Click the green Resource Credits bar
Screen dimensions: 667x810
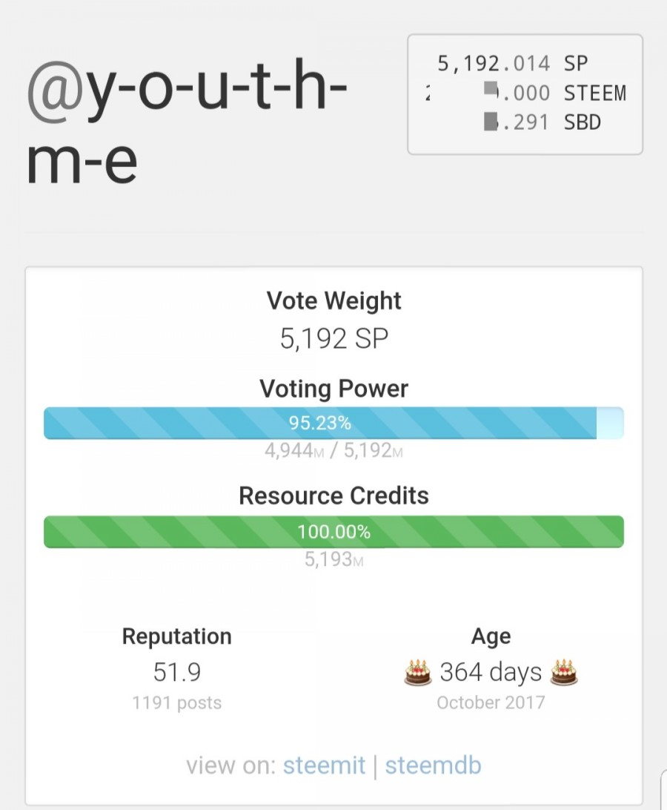(x=333, y=532)
